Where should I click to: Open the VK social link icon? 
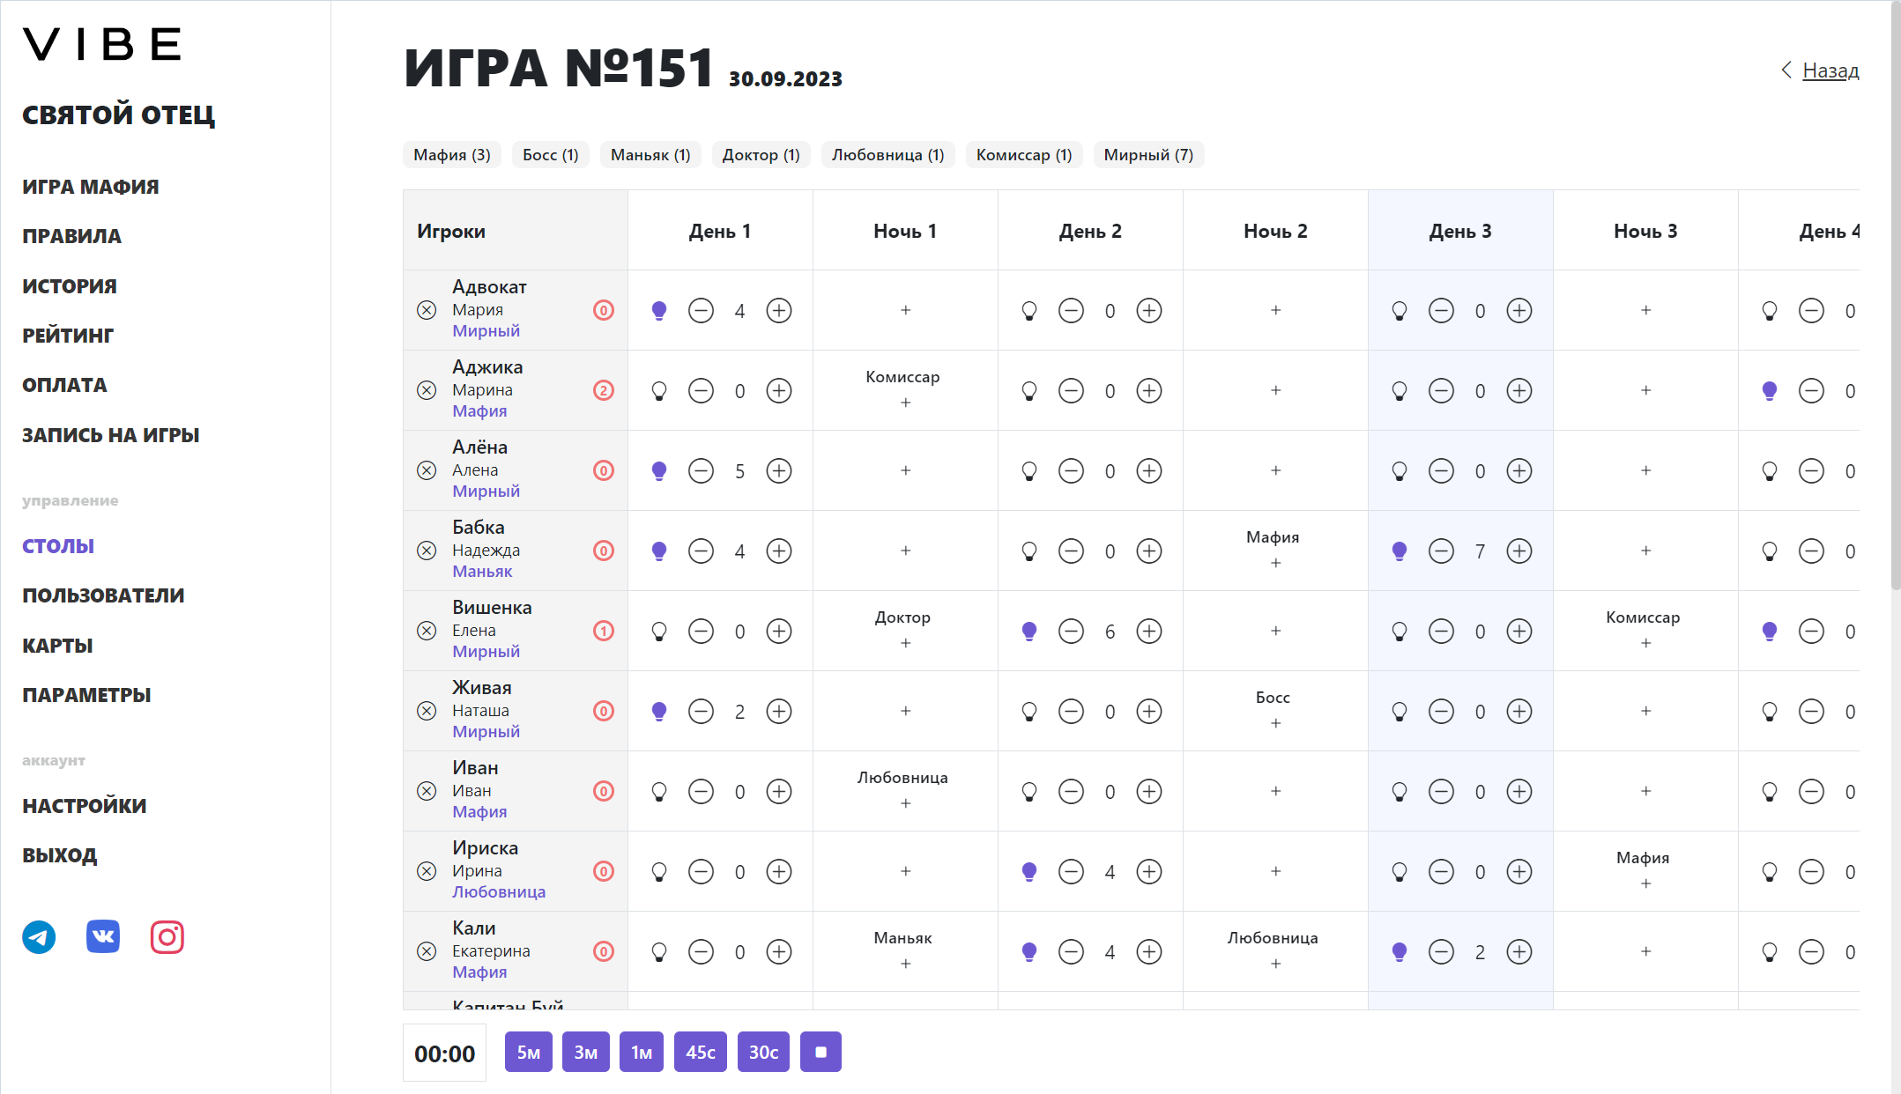pos(103,936)
